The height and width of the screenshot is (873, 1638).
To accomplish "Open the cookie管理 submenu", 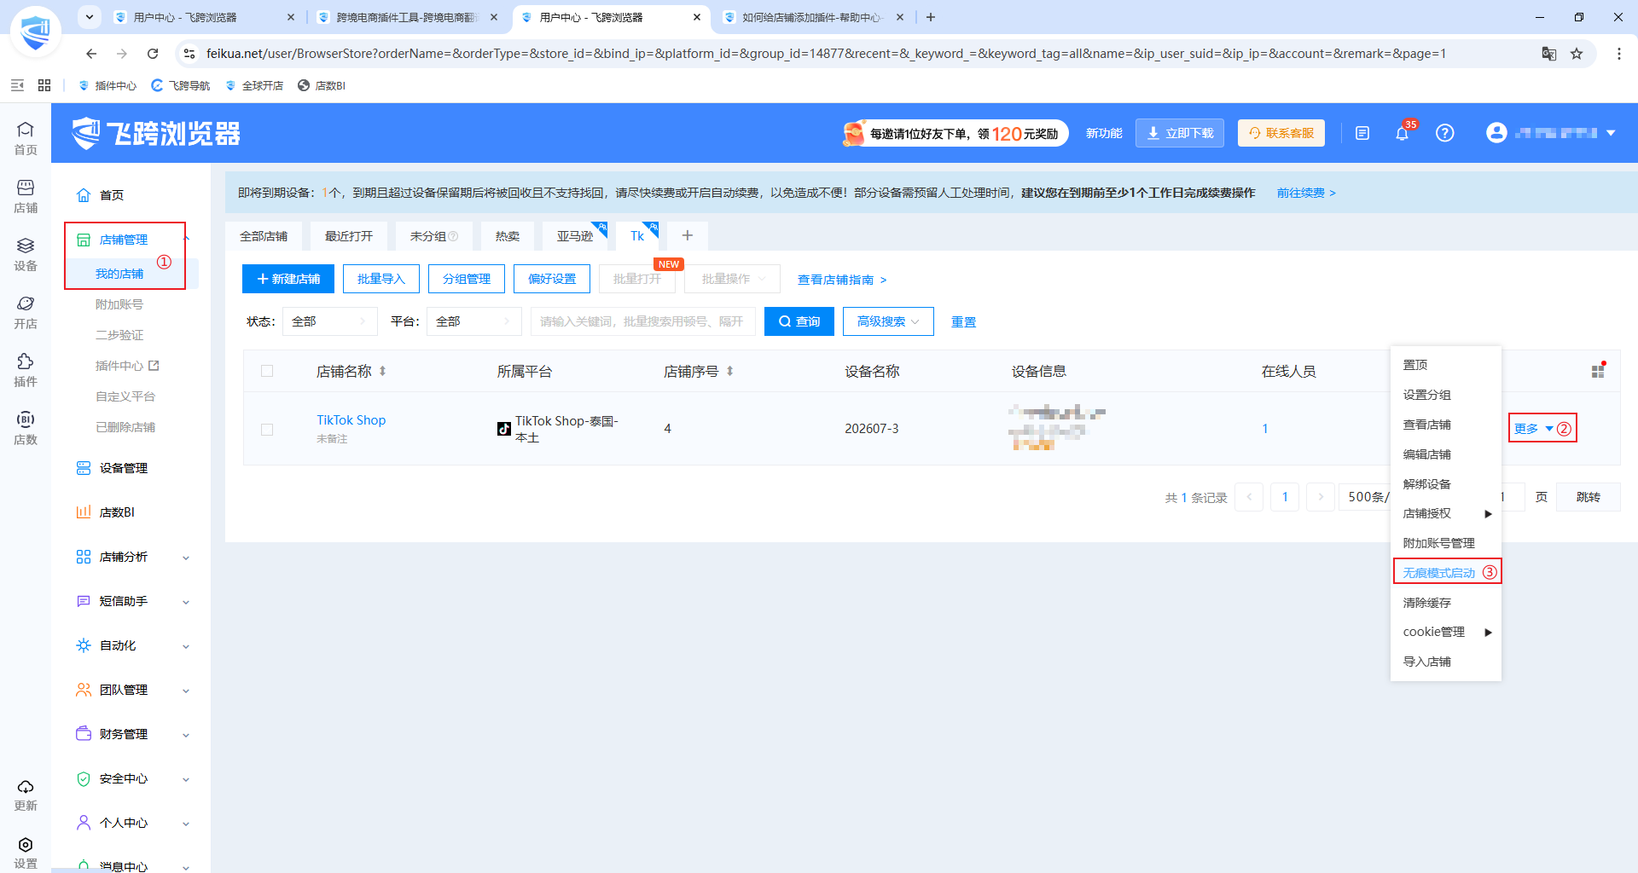I will coord(1446,632).
